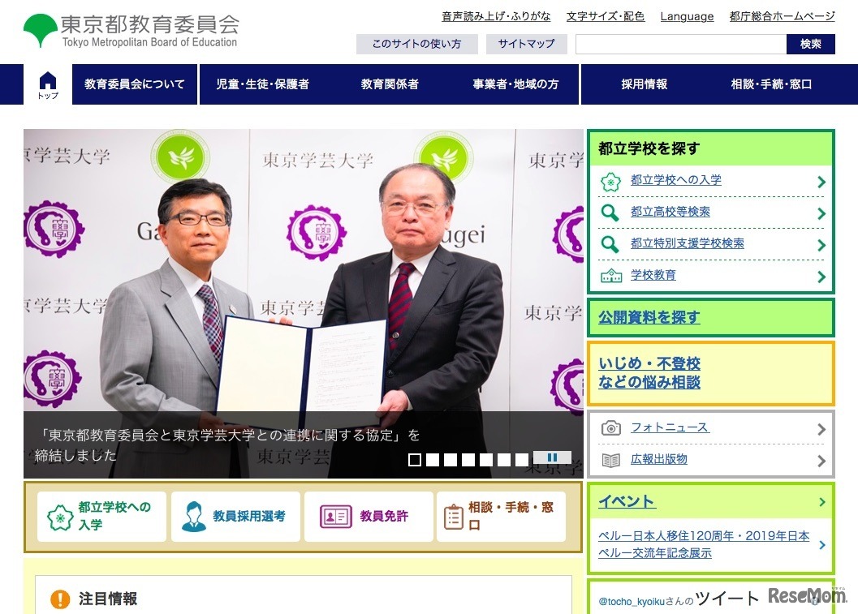Screen dimensions: 858x614
Task: Click the orange exclamation icon beside 注目情報
Action: [60, 599]
